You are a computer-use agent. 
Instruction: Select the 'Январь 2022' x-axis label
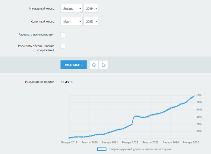coord(131,142)
